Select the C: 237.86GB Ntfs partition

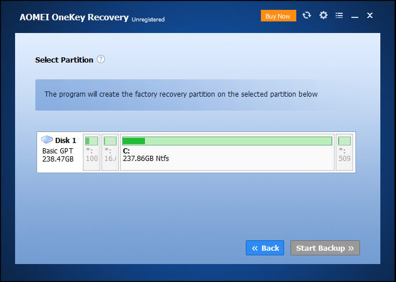[x=227, y=152]
